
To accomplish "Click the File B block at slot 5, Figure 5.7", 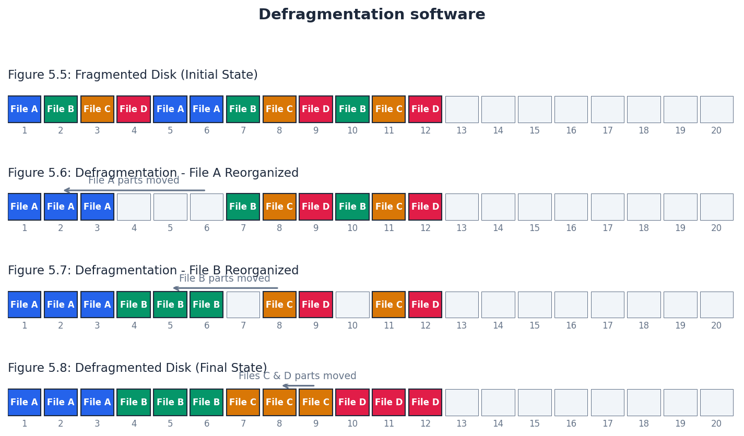I will point(170,304).
